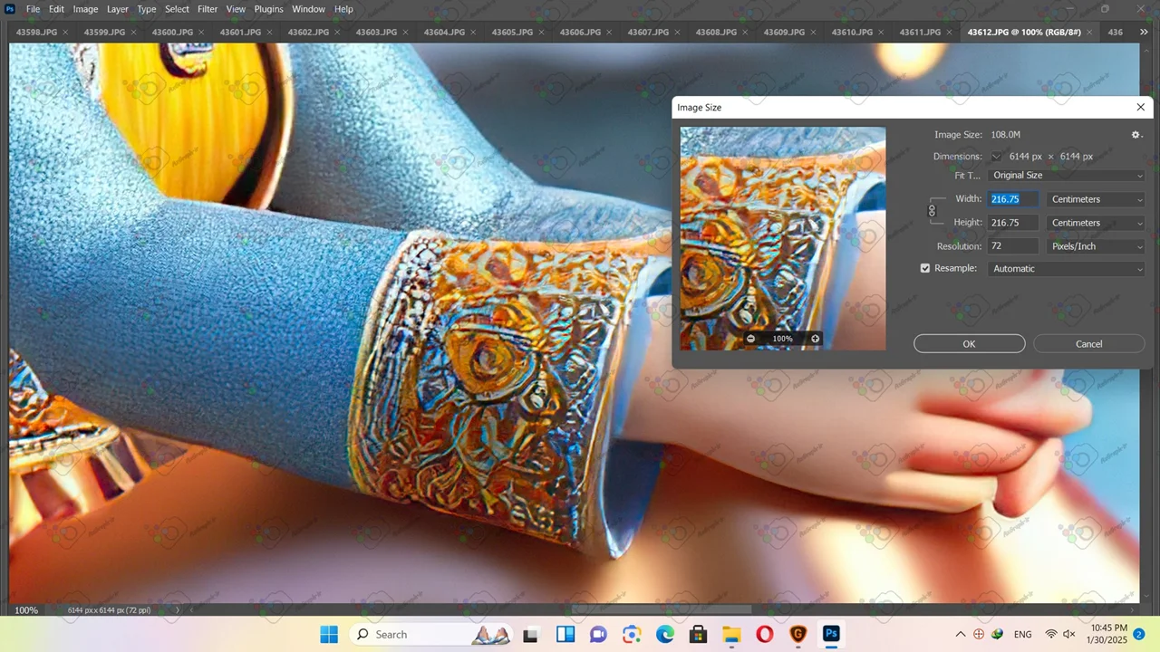Uncheck the Resample checkbox
This screenshot has height=652, width=1160.
pos(925,269)
